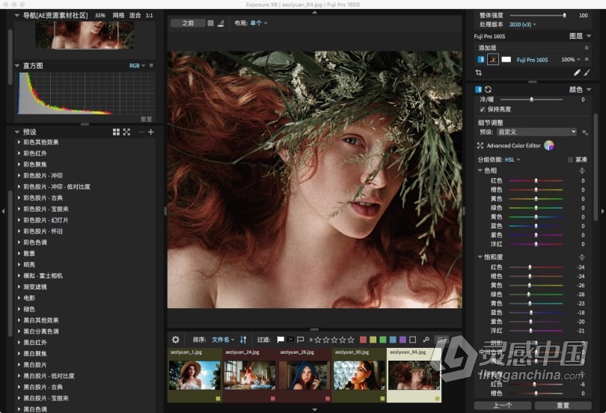
Task: Adjust the 冷/暖 temperature slider
Action: (x=532, y=100)
